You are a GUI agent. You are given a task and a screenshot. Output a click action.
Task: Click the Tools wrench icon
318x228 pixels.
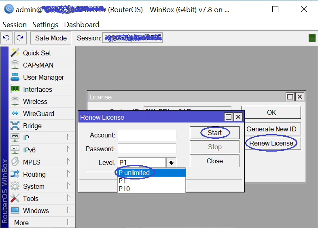coord(15,198)
